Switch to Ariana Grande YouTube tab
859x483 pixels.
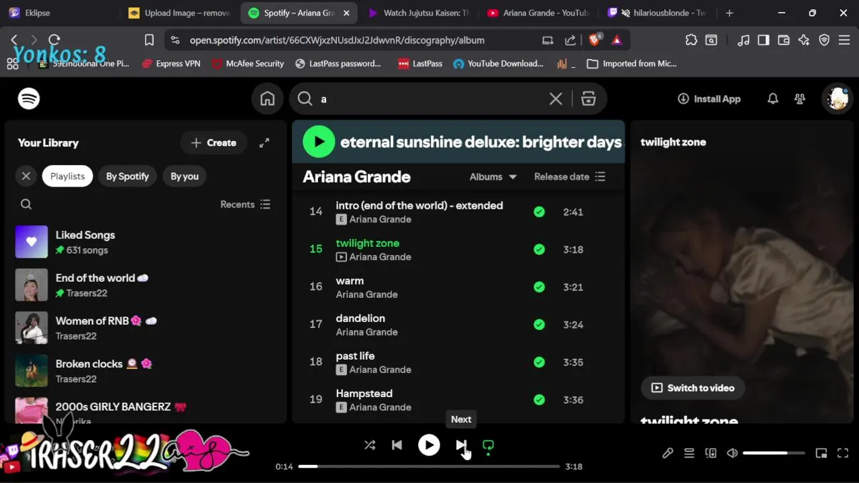[x=539, y=13]
